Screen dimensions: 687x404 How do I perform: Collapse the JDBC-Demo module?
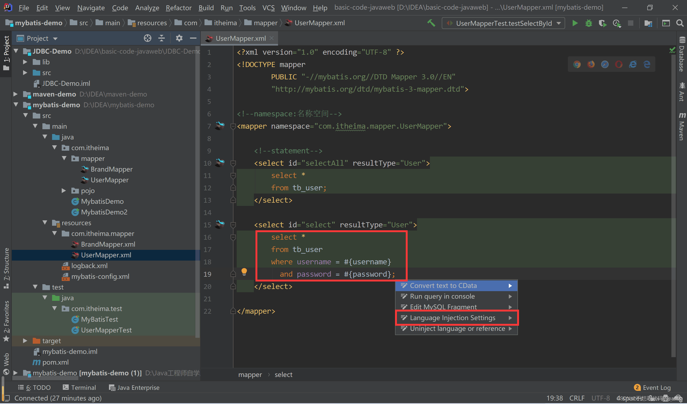pyautogui.click(x=16, y=51)
